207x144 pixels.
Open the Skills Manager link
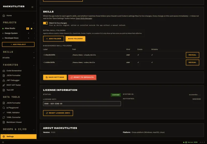[84, 18]
